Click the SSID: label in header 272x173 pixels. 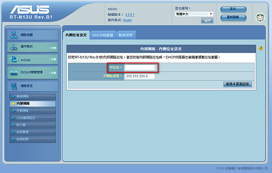click(112, 9)
